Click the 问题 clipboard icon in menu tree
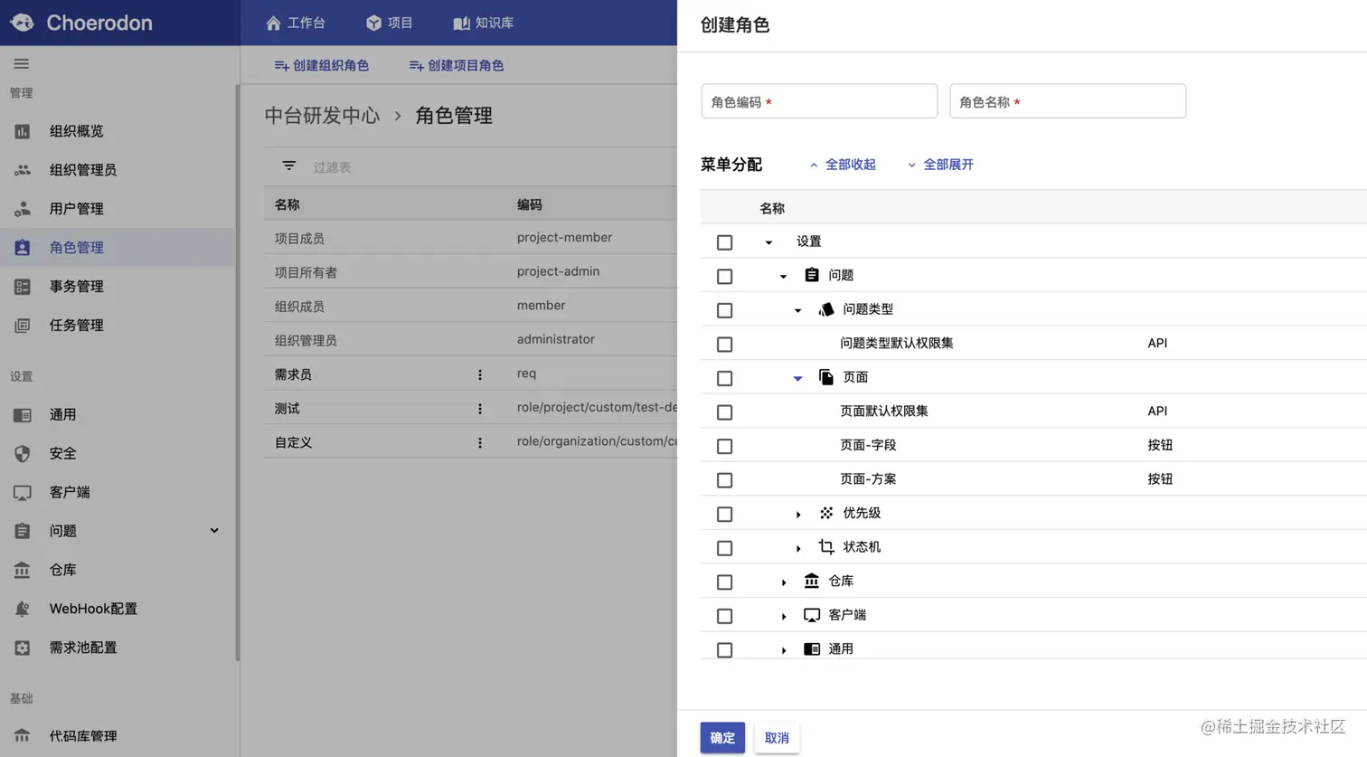 812,275
